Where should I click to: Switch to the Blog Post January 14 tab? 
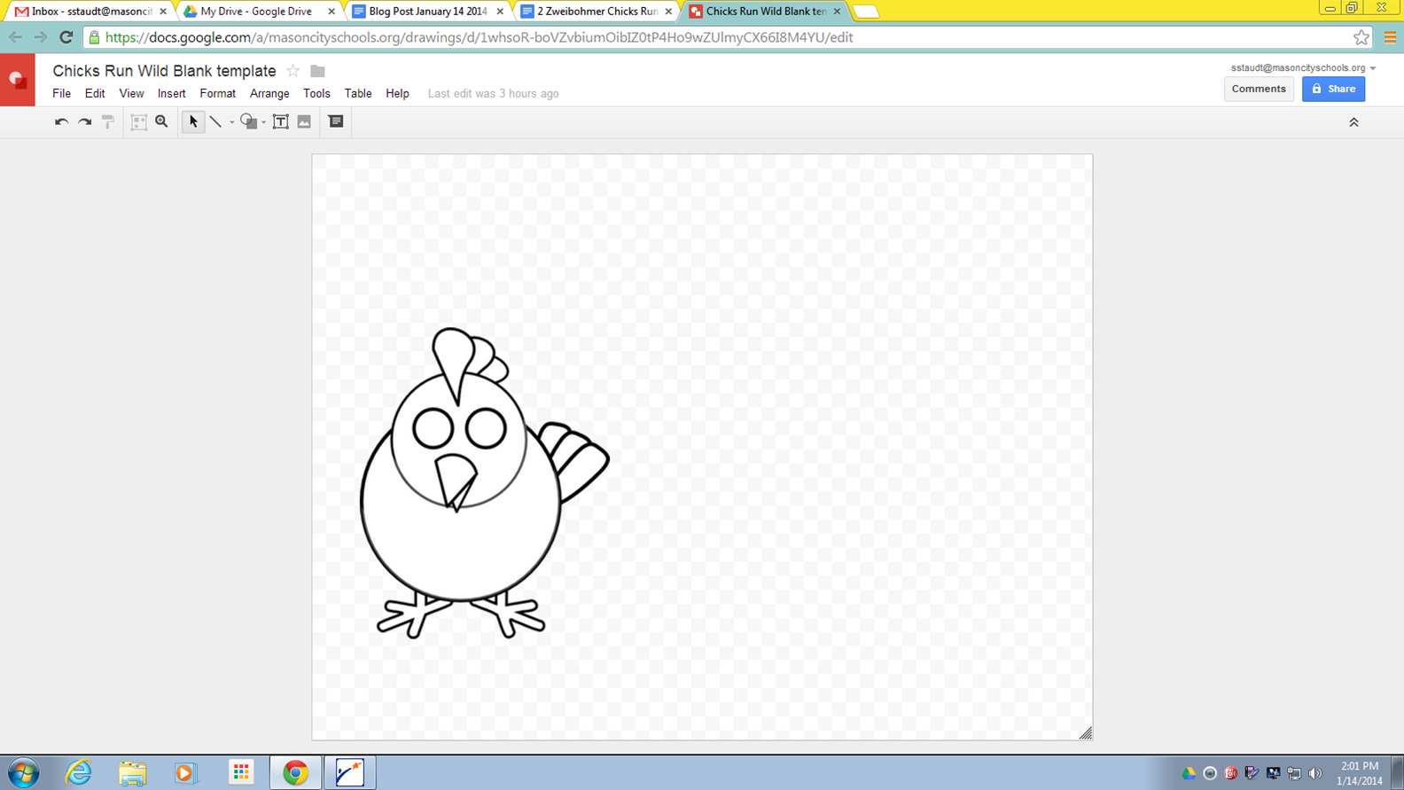click(428, 12)
